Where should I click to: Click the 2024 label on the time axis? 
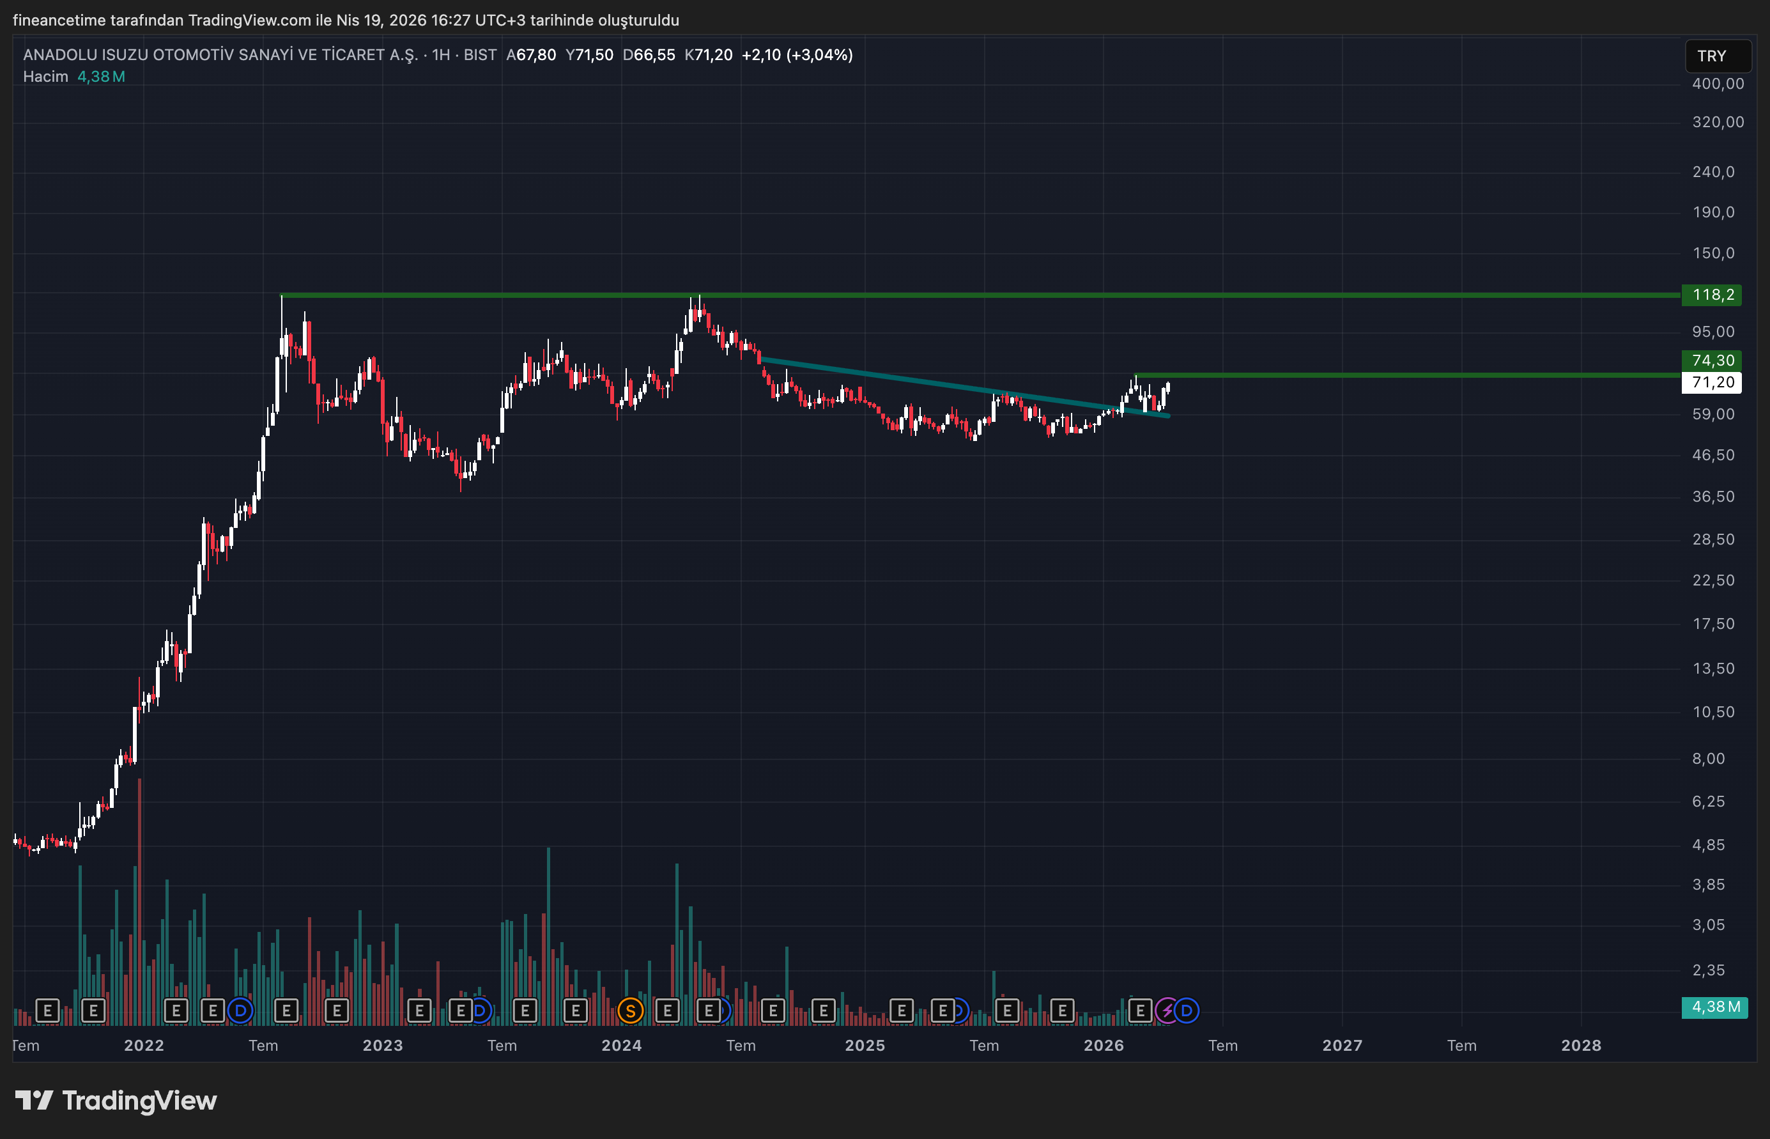(x=621, y=1045)
